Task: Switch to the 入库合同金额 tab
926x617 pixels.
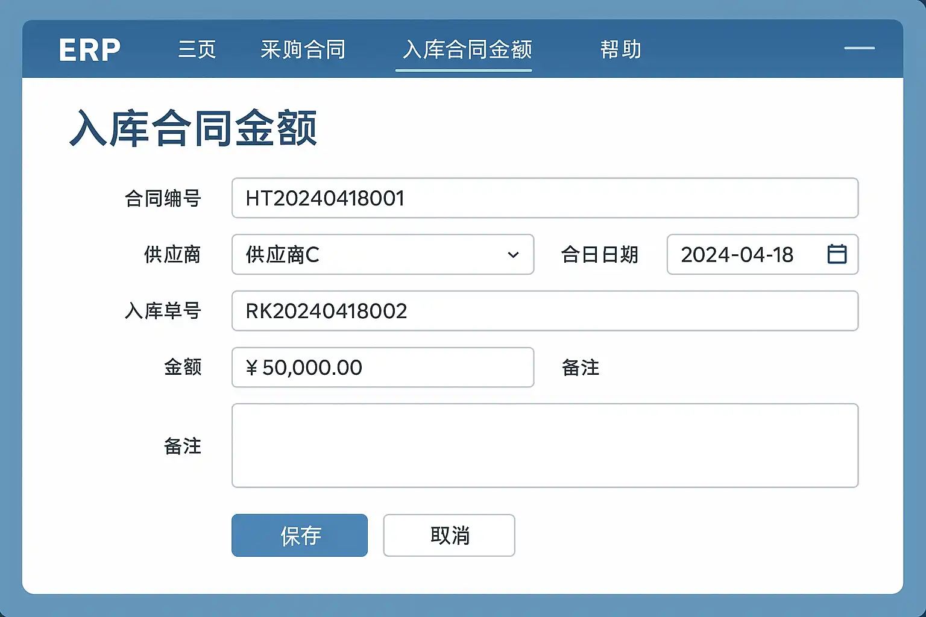Action: [x=467, y=49]
